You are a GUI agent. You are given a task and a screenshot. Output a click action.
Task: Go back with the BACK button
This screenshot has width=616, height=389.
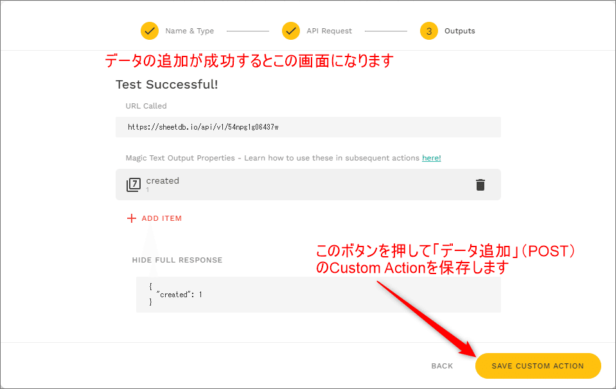point(442,366)
